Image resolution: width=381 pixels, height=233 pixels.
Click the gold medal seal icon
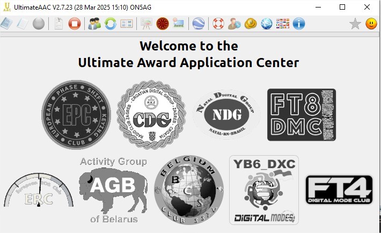[251, 24]
